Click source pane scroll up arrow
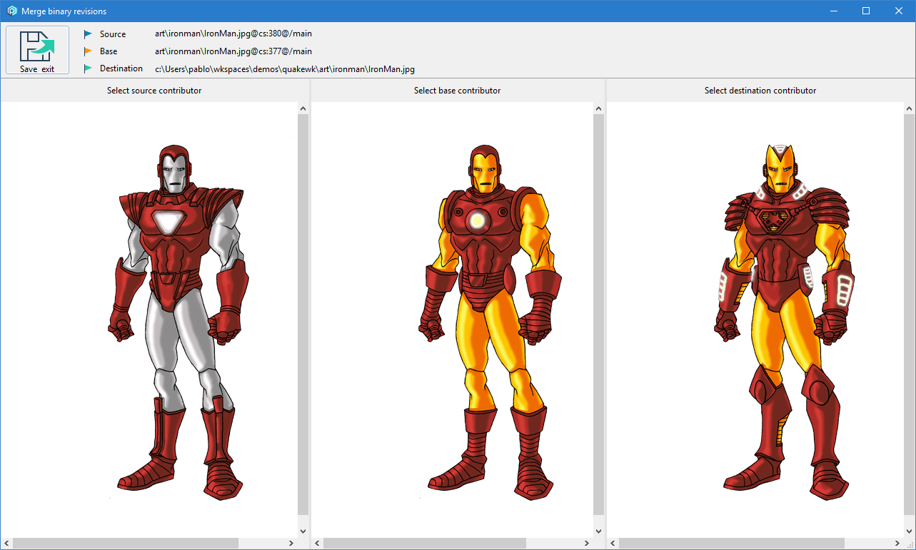The width and height of the screenshot is (916, 550). pyautogui.click(x=303, y=108)
